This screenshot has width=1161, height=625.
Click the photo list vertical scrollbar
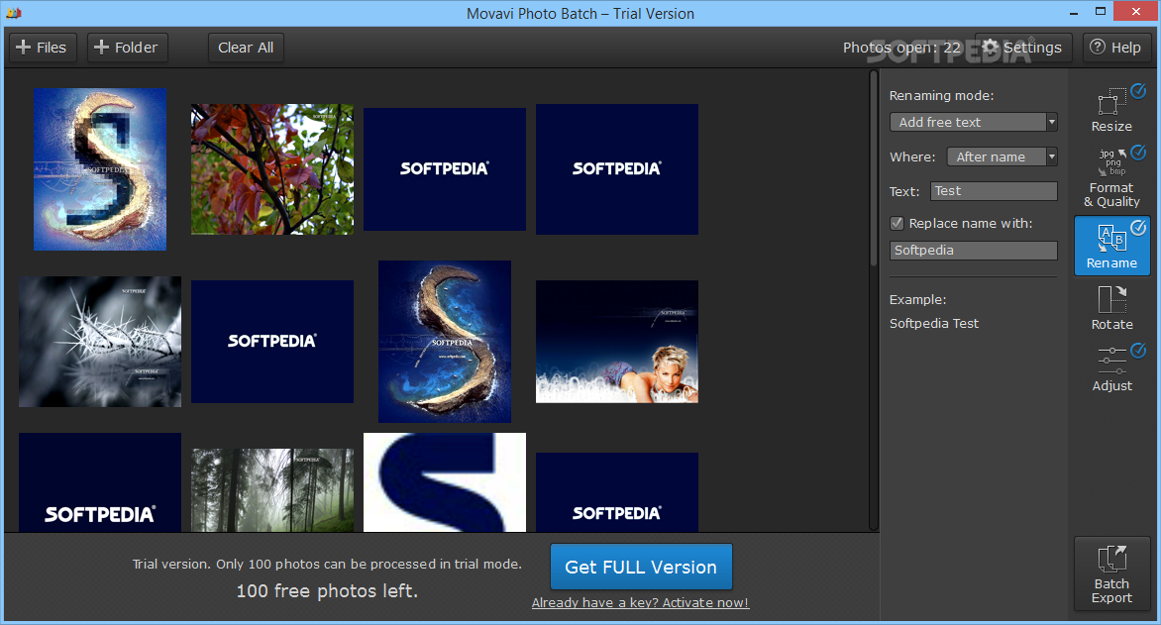pos(874,168)
